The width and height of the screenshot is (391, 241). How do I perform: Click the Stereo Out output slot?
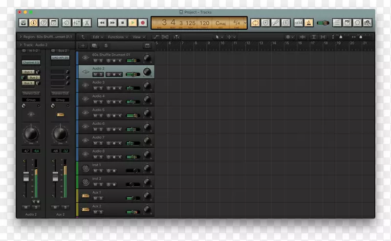coord(31,93)
